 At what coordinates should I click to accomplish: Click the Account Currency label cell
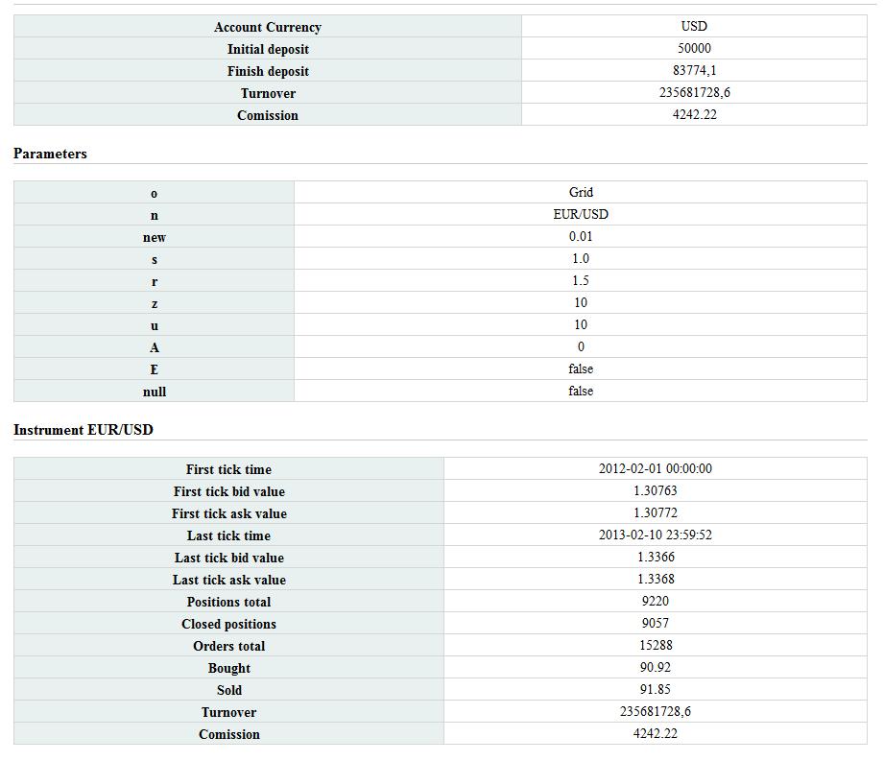click(268, 27)
